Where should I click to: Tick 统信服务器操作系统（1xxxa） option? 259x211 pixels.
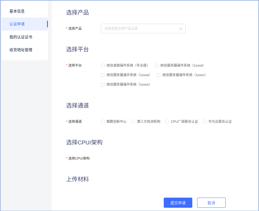pos(103,75)
